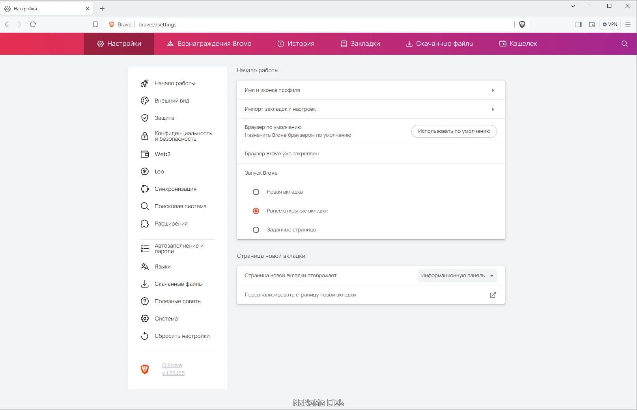Screen dimensions: 637x410
Task: Switch to Кошелек header tab
Action: [x=518, y=44]
